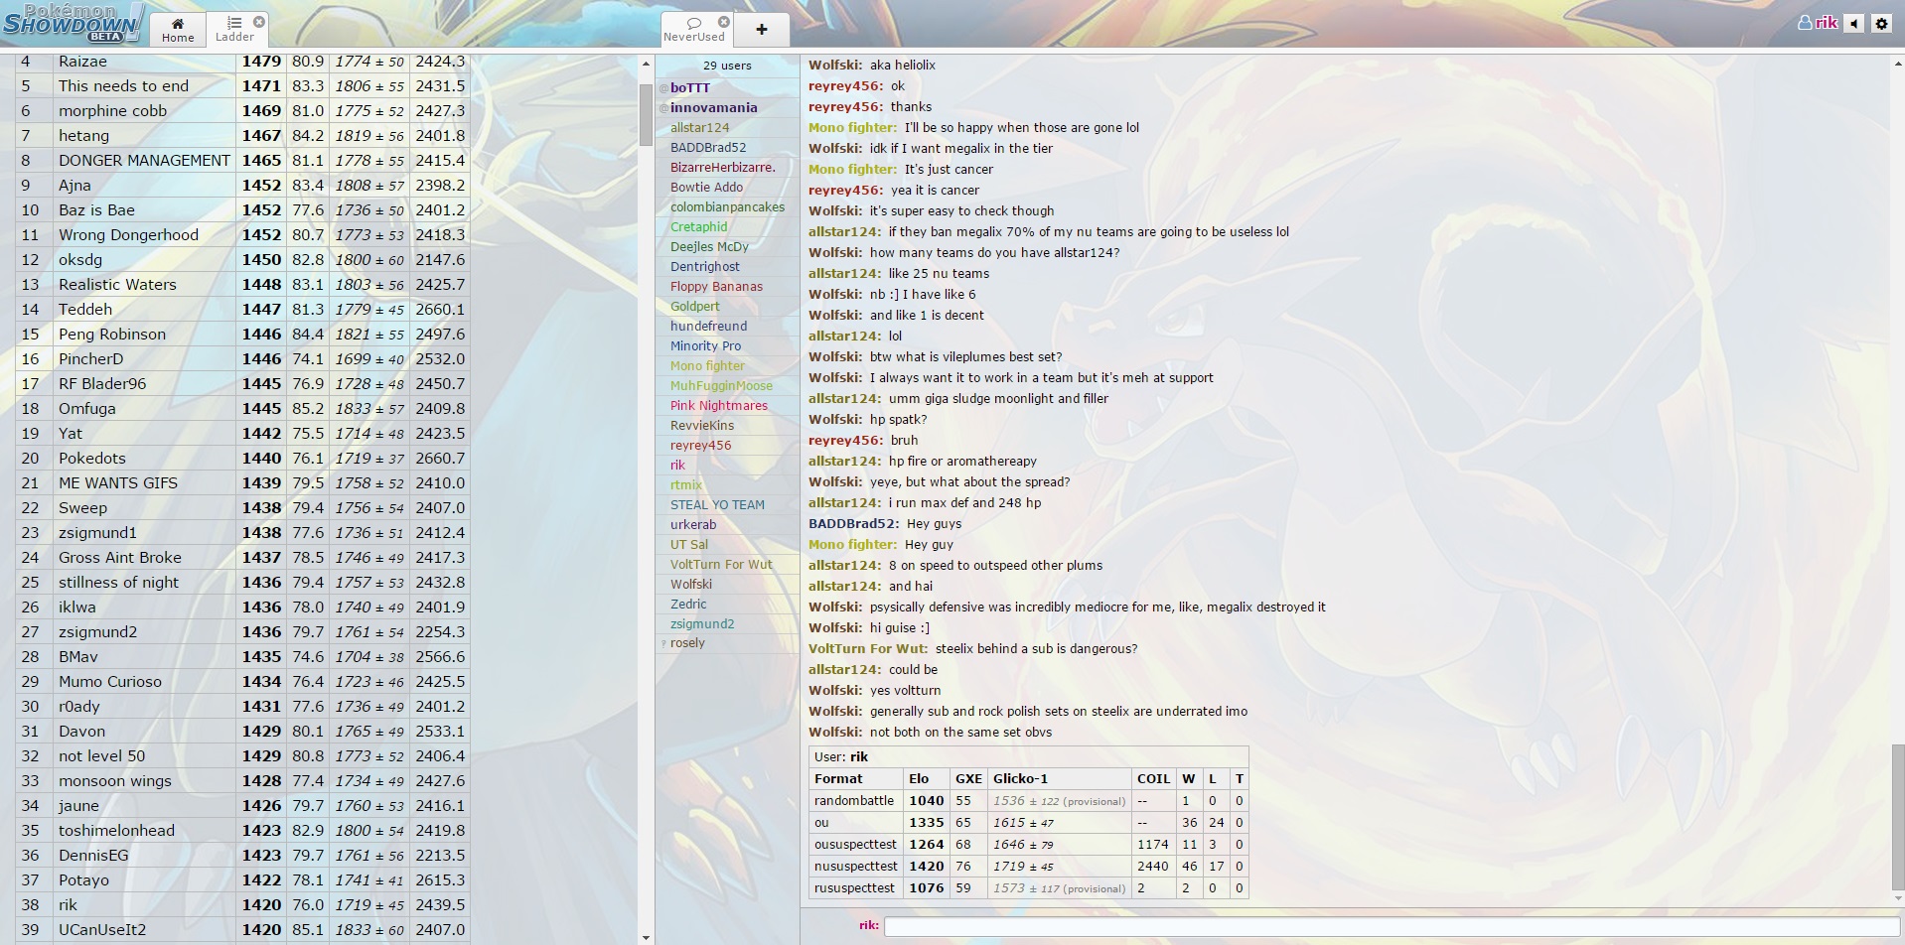Close the NeverUsed chat room tab

[x=724, y=21]
